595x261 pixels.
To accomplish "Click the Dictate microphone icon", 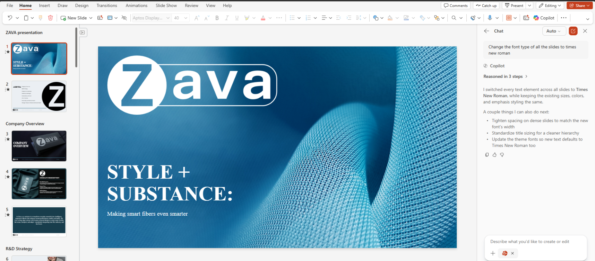I will click(490, 18).
